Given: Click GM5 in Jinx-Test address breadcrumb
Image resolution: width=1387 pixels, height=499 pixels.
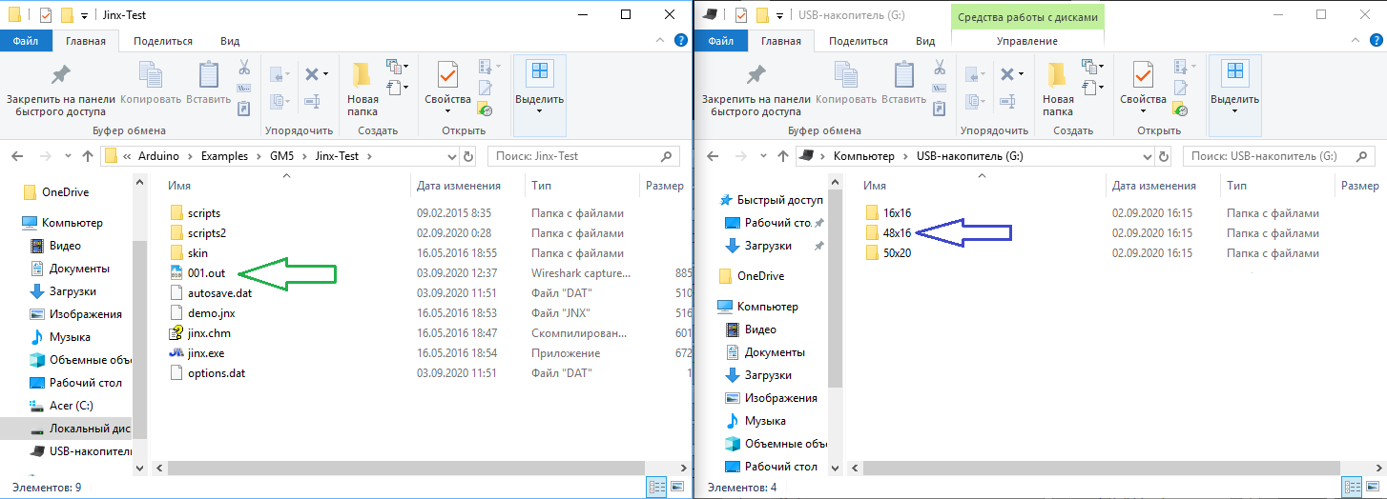Looking at the screenshot, I should point(282,156).
